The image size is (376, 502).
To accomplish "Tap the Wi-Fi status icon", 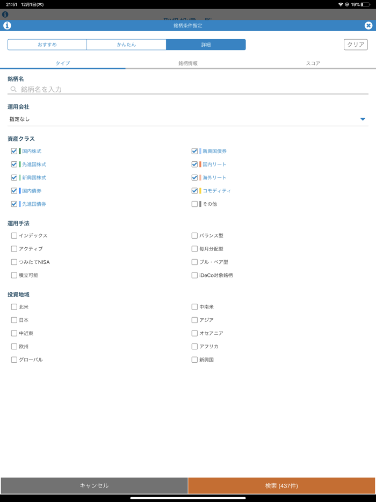I will click(341, 4).
